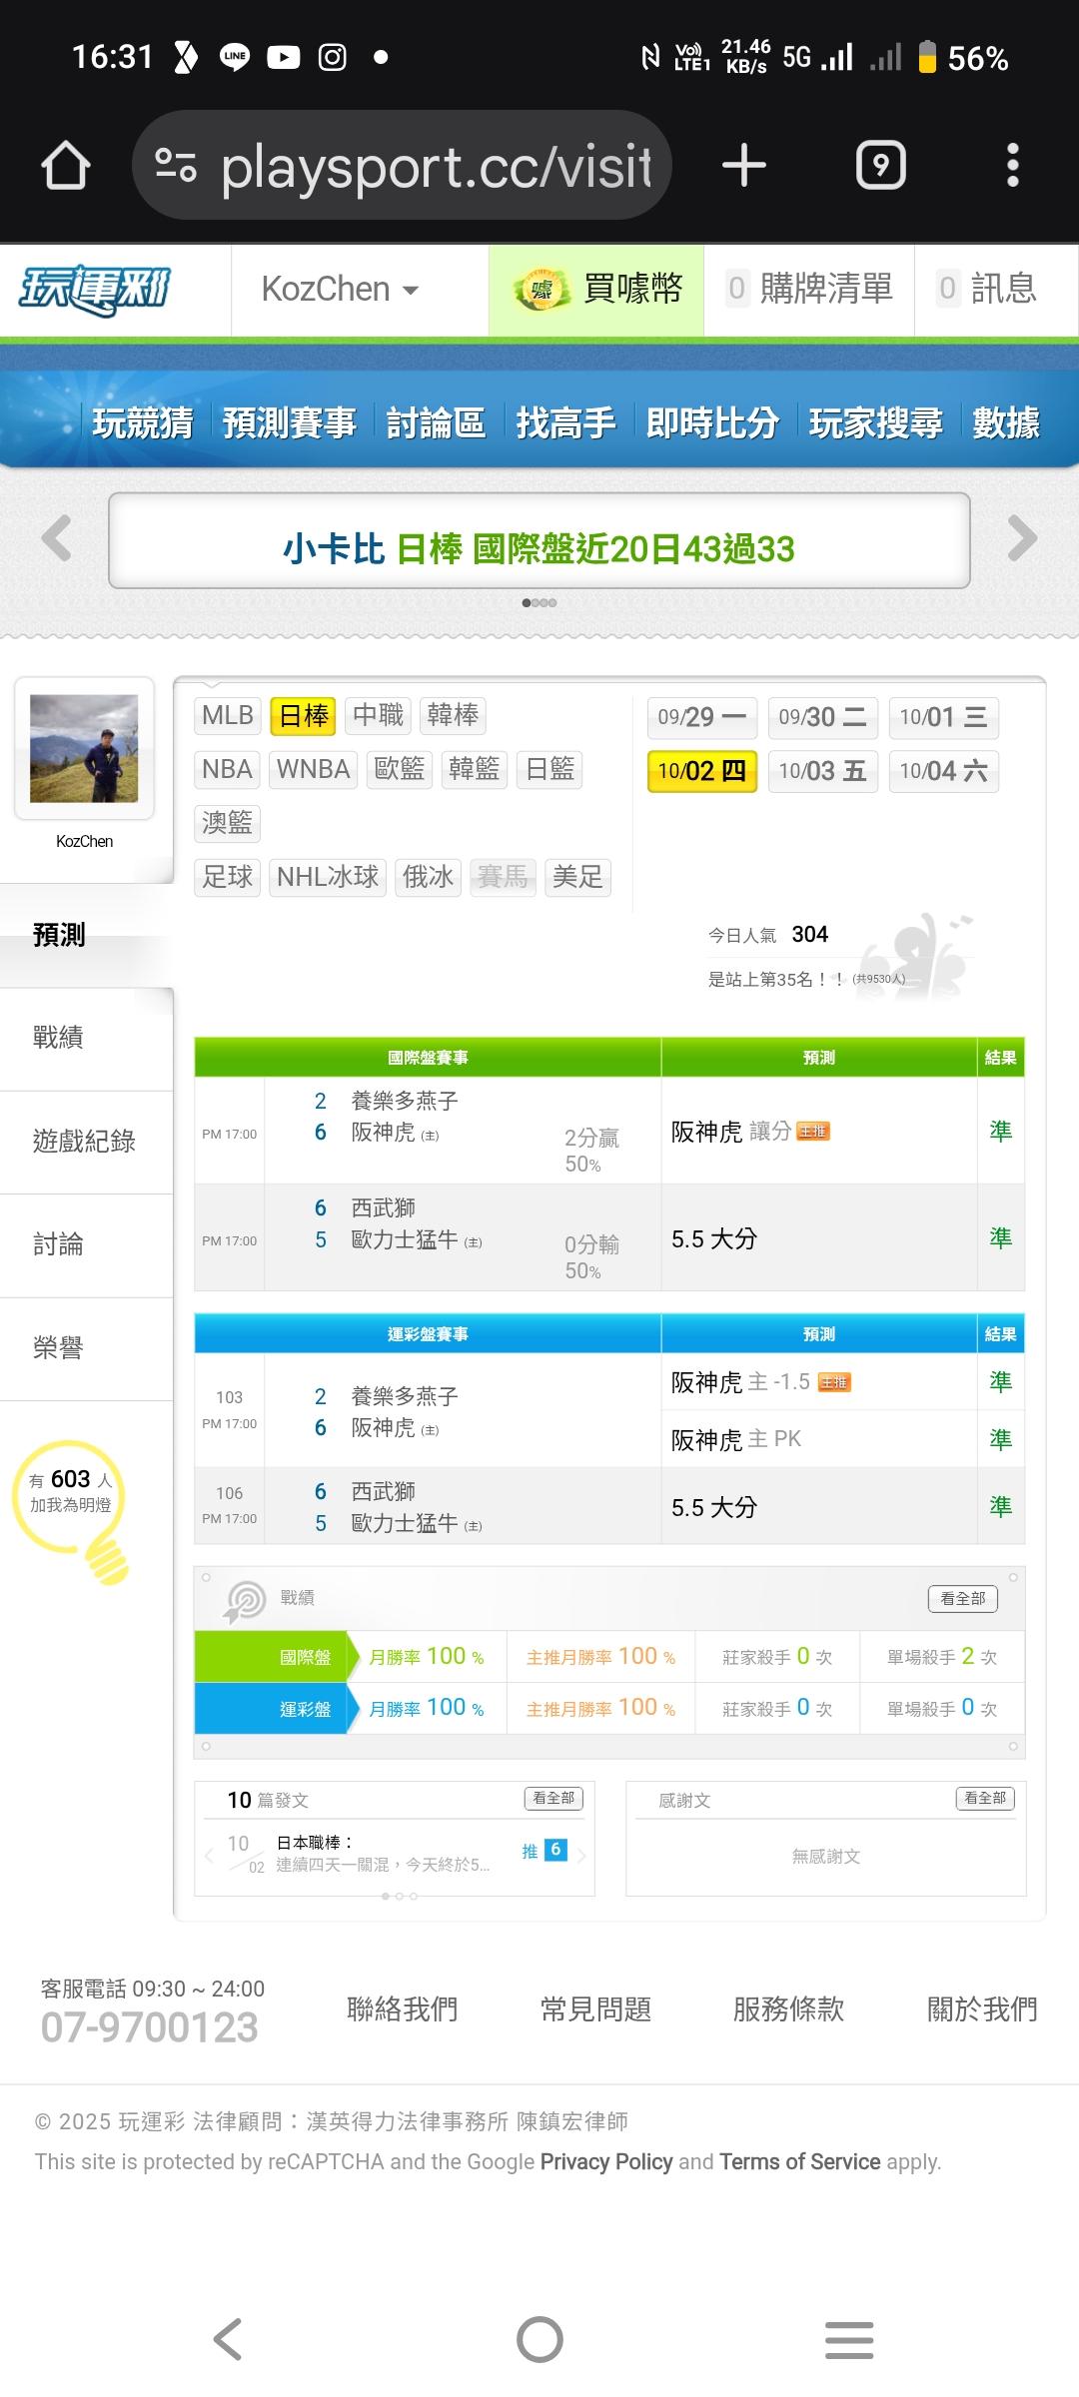Select 美足 league filter
The height and width of the screenshot is (2397, 1079).
[577, 877]
